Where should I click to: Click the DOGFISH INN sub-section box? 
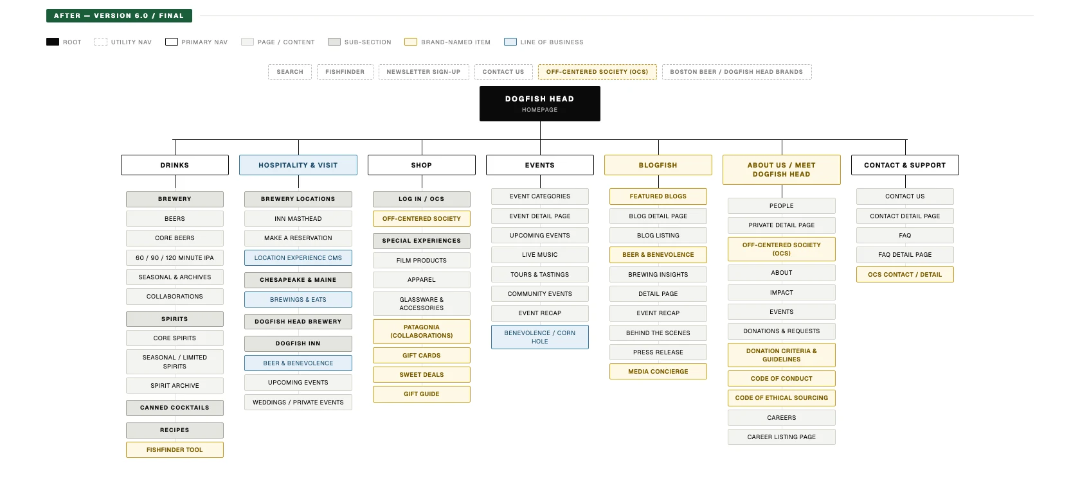coord(298,343)
